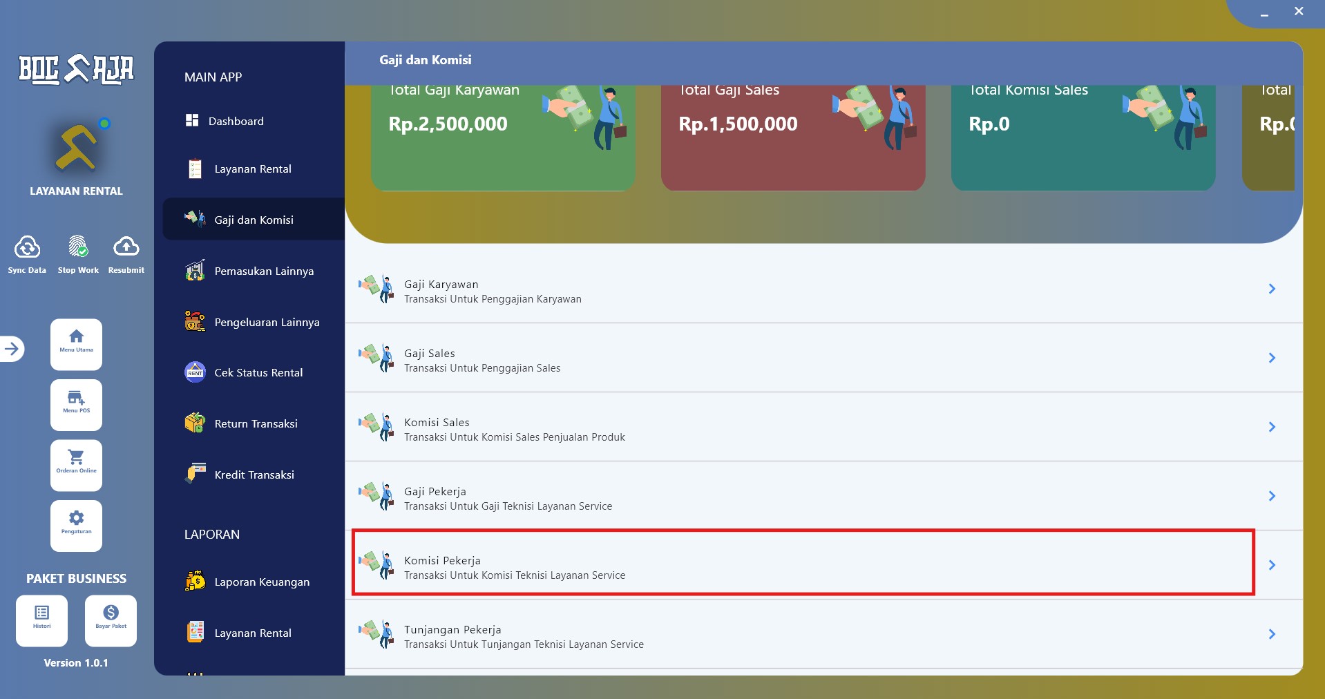Open the Gaji Sales transaction row
Screen dimensions: 1325x699
pos(823,358)
